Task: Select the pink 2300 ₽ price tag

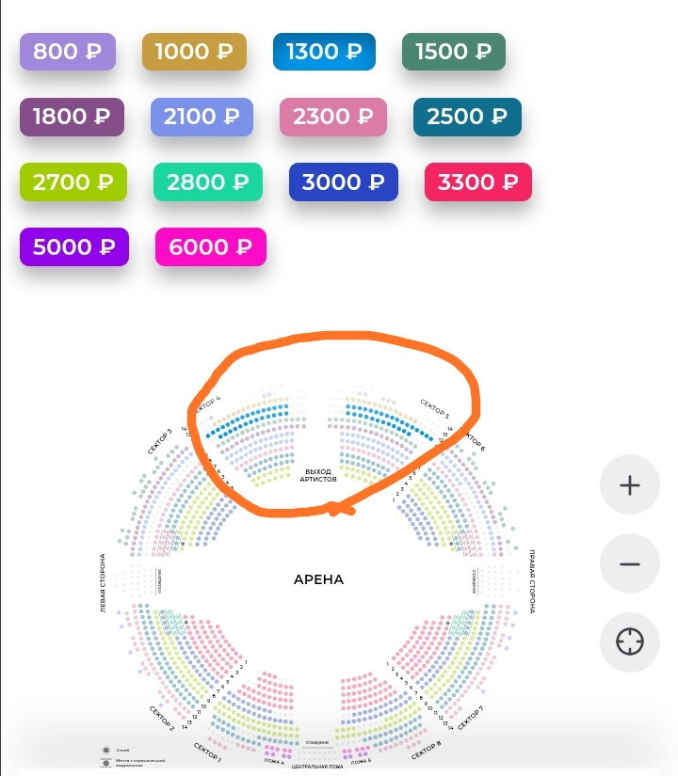Action: [x=333, y=117]
